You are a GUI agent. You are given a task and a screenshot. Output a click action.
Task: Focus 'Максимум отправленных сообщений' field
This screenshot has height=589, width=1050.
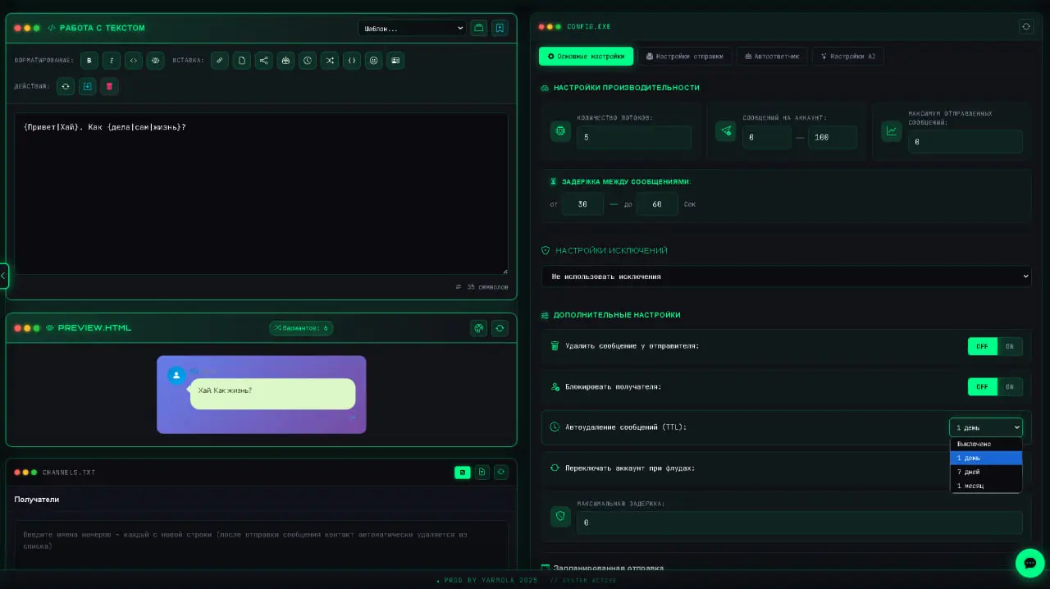(965, 141)
